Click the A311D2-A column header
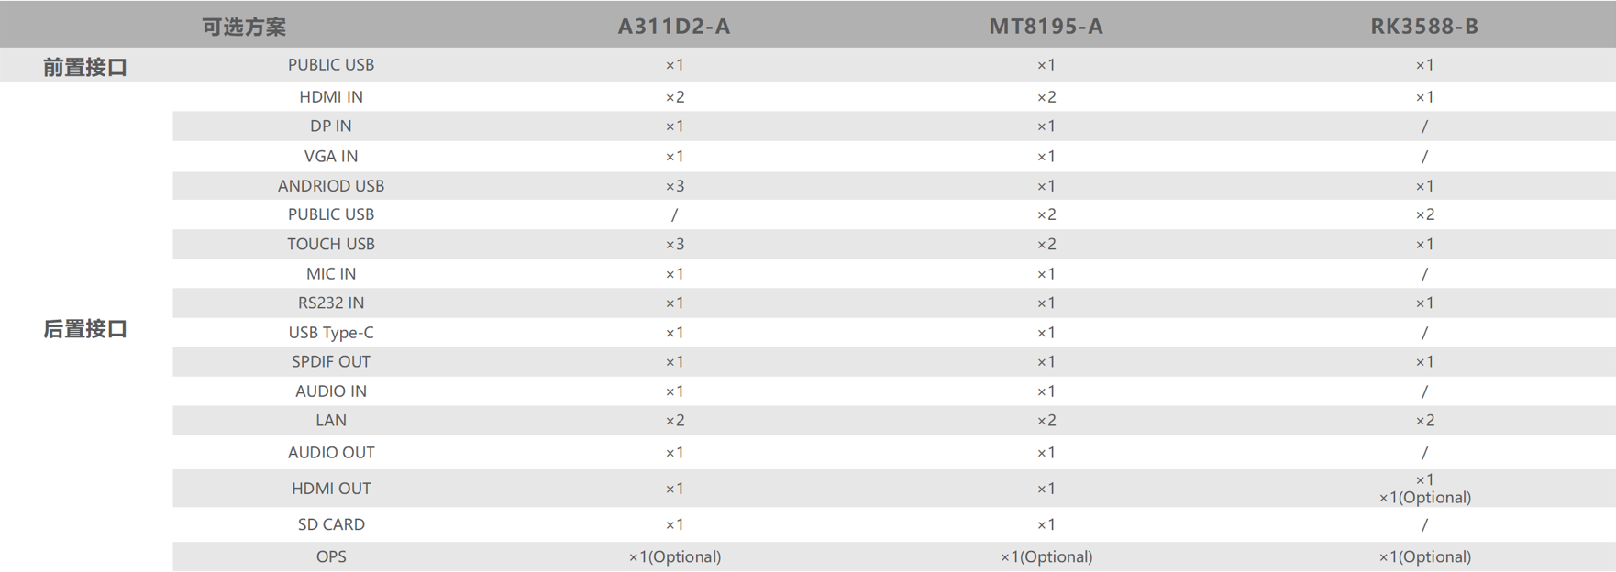1616x572 pixels. click(x=674, y=27)
